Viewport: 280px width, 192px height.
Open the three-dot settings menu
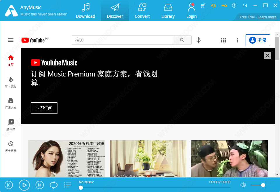click(237, 40)
